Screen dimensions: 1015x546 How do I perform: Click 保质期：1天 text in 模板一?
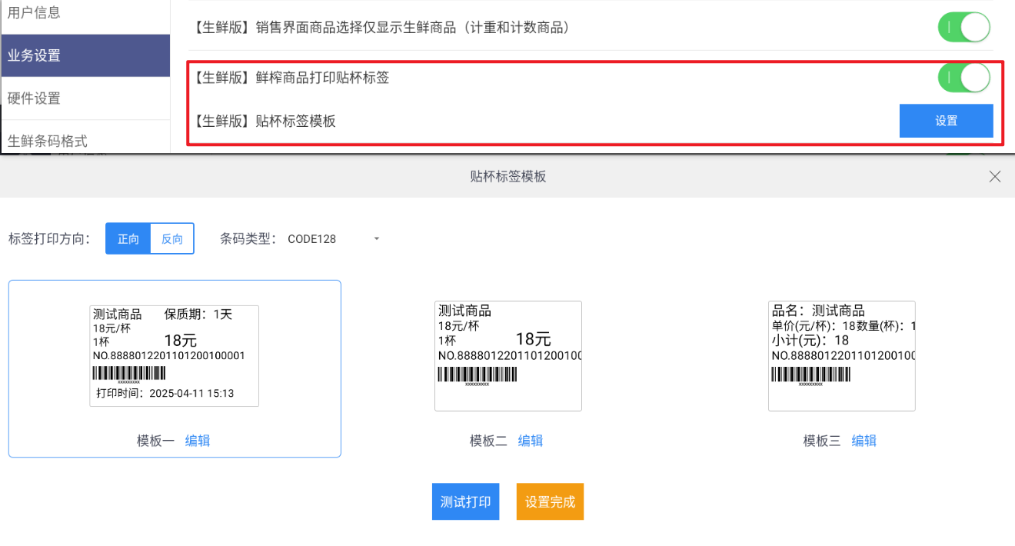[198, 314]
